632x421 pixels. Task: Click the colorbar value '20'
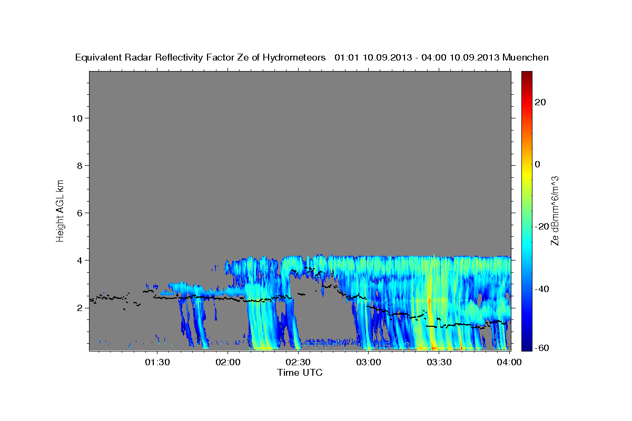(540, 102)
